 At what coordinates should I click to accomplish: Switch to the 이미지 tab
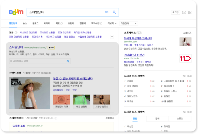click(47, 23)
